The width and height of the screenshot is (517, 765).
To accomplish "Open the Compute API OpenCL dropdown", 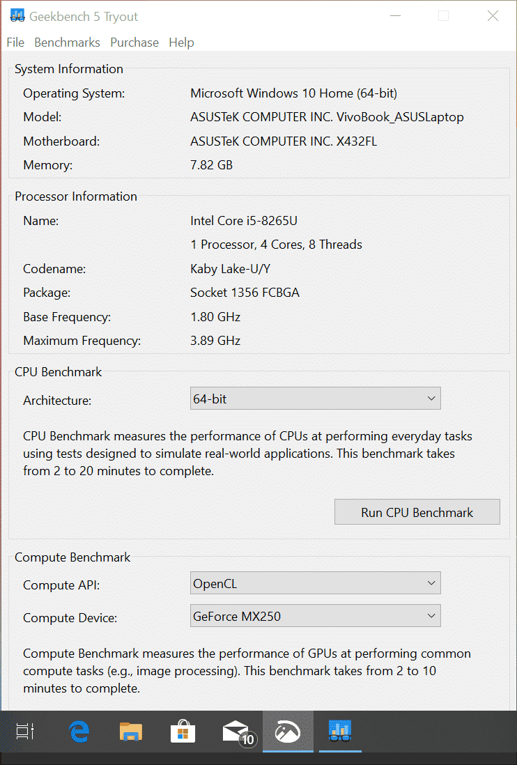I will pos(315,583).
